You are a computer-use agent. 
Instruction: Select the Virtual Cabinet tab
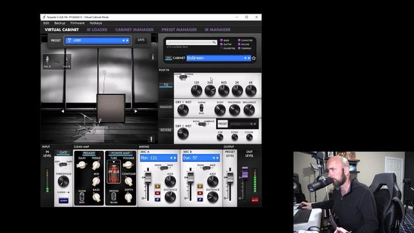coord(61,30)
